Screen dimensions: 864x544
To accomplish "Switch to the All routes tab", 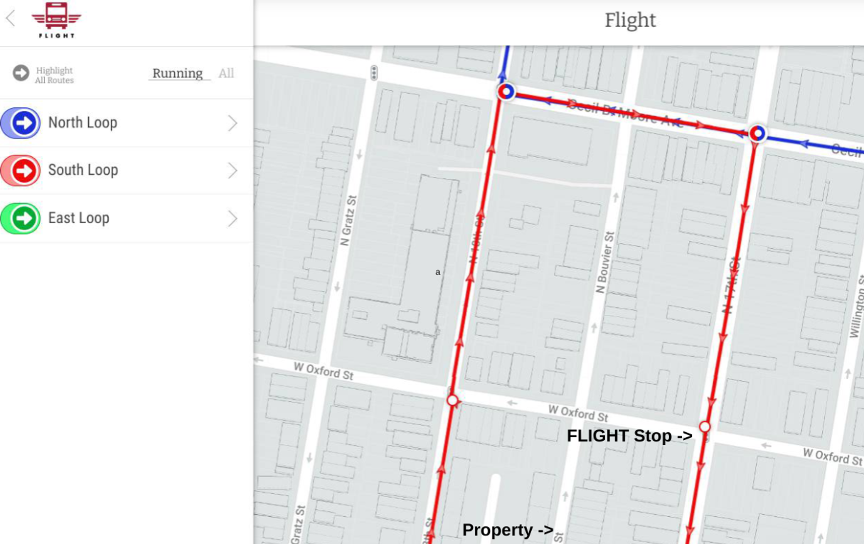I will click(226, 74).
